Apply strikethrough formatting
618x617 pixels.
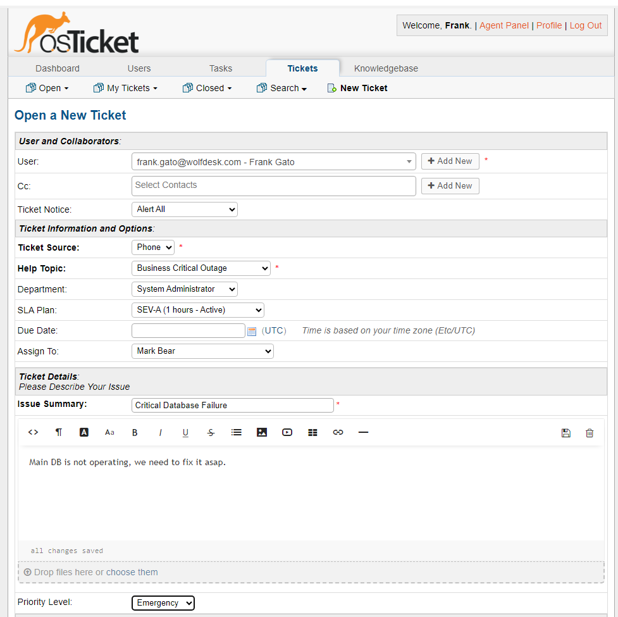pyautogui.click(x=211, y=432)
